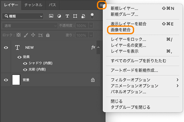Click the fx icon on NEW layer
This screenshot has height=122, width=184.
93,47
